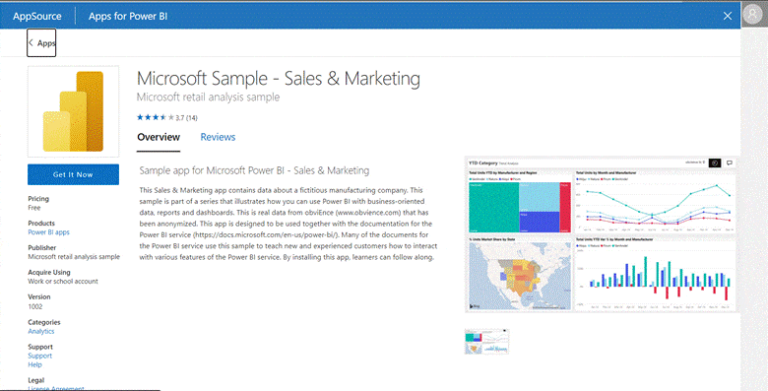768x391 pixels.
Task: Open the Analytics category link
Action: pos(41,331)
